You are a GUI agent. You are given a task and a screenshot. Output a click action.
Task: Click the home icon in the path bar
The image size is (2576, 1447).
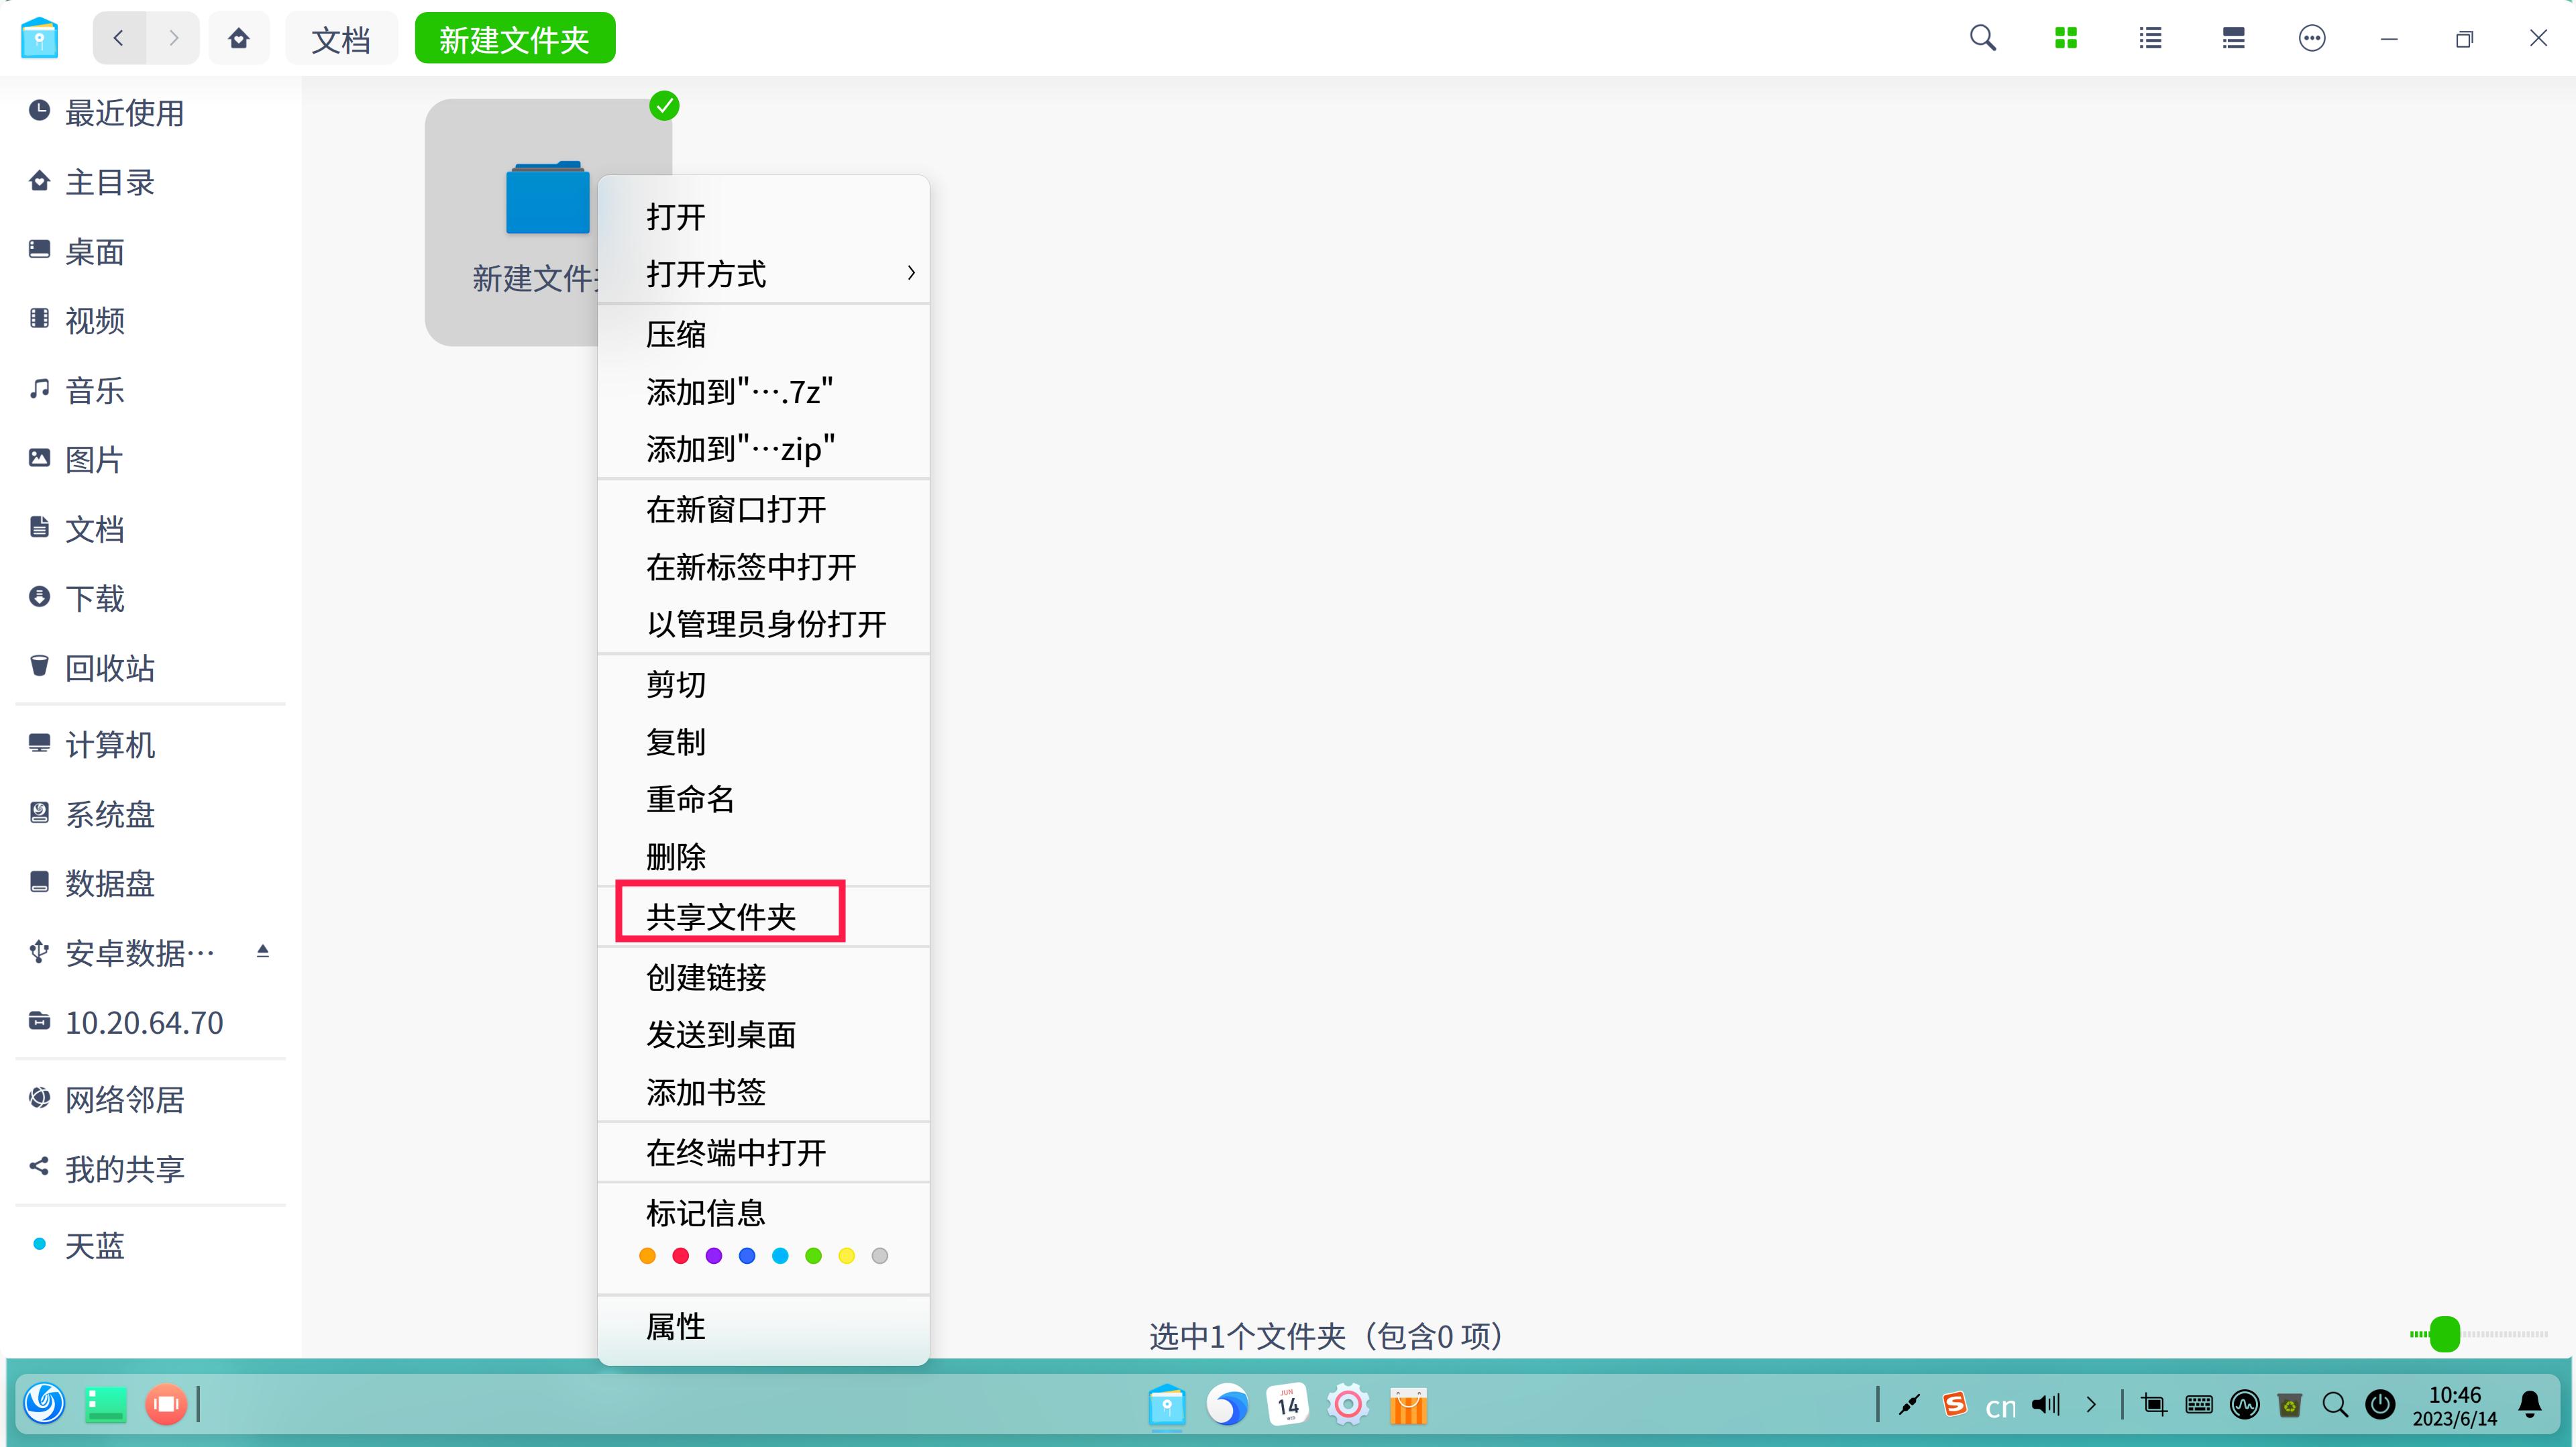pyautogui.click(x=239, y=39)
